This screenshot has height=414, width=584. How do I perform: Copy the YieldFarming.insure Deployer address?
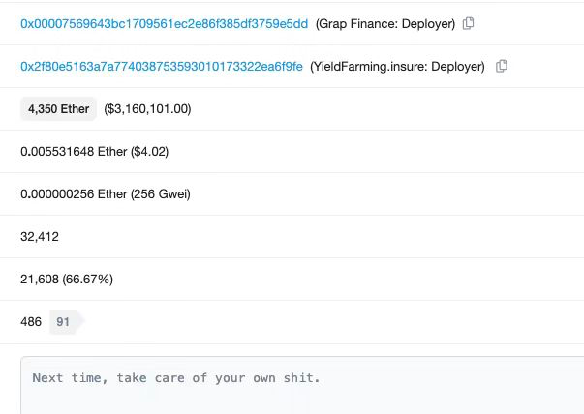502,66
